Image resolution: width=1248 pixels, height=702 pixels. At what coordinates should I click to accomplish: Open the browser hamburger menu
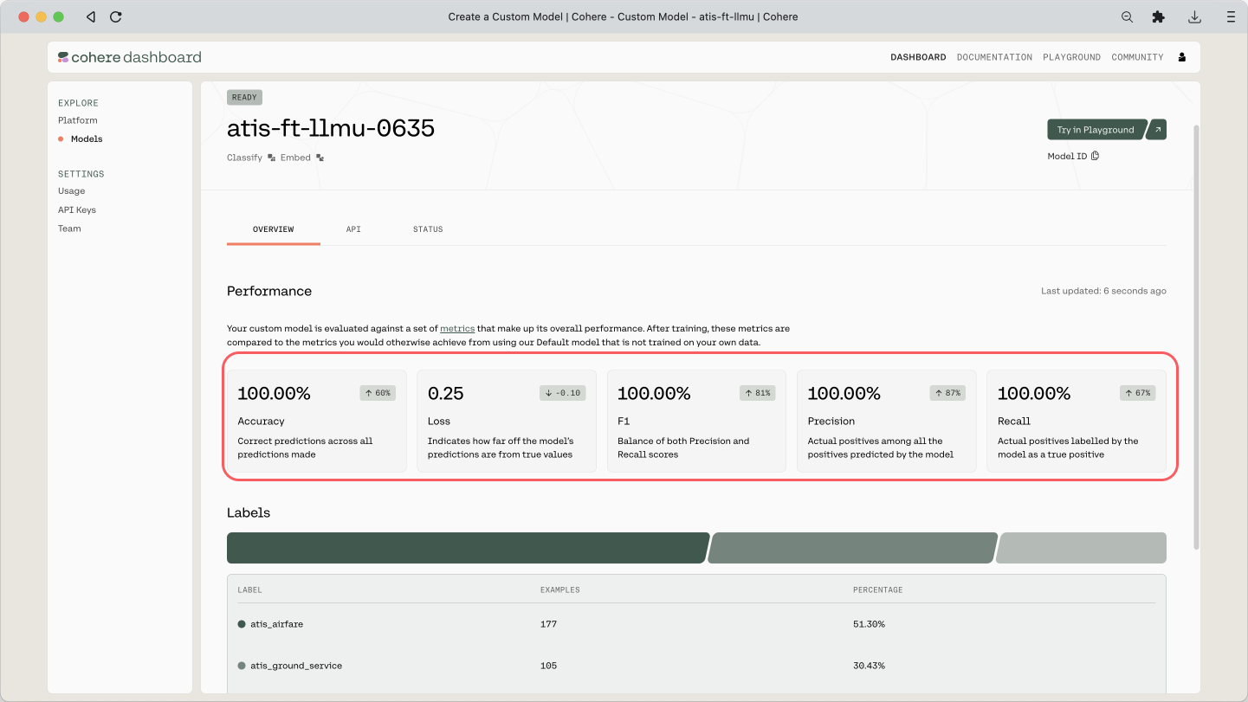point(1231,16)
